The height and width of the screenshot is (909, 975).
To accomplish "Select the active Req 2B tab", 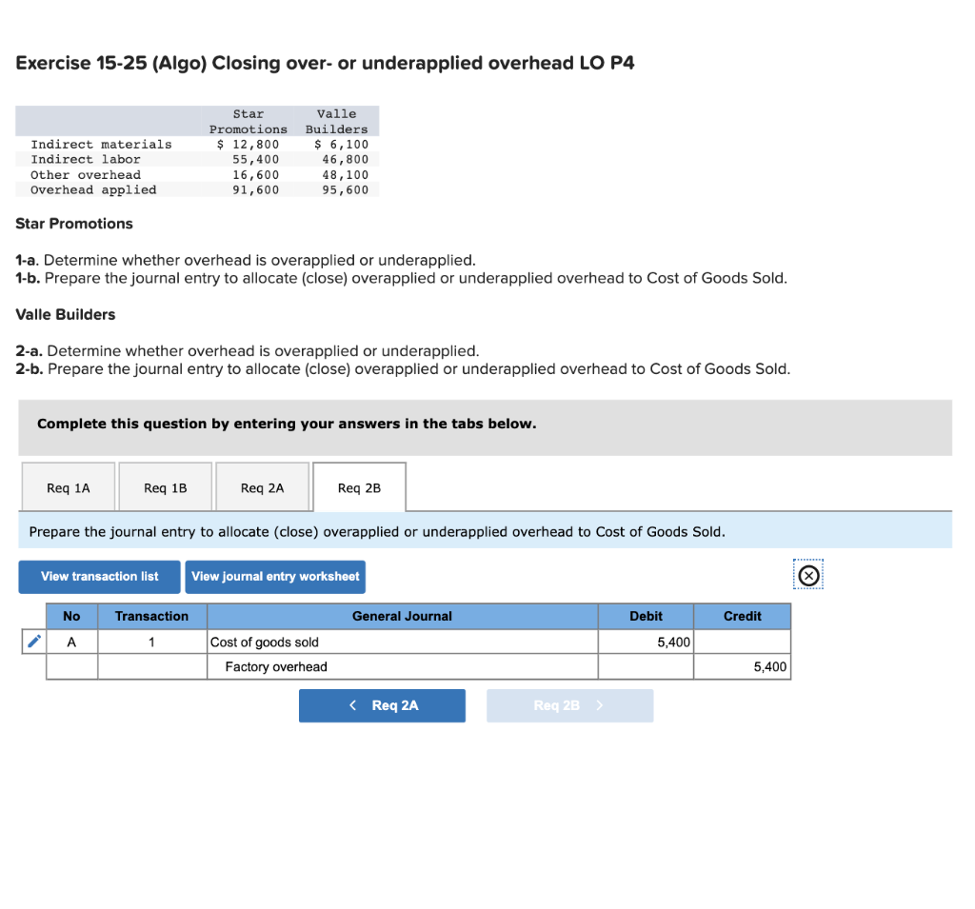I will point(359,486).
